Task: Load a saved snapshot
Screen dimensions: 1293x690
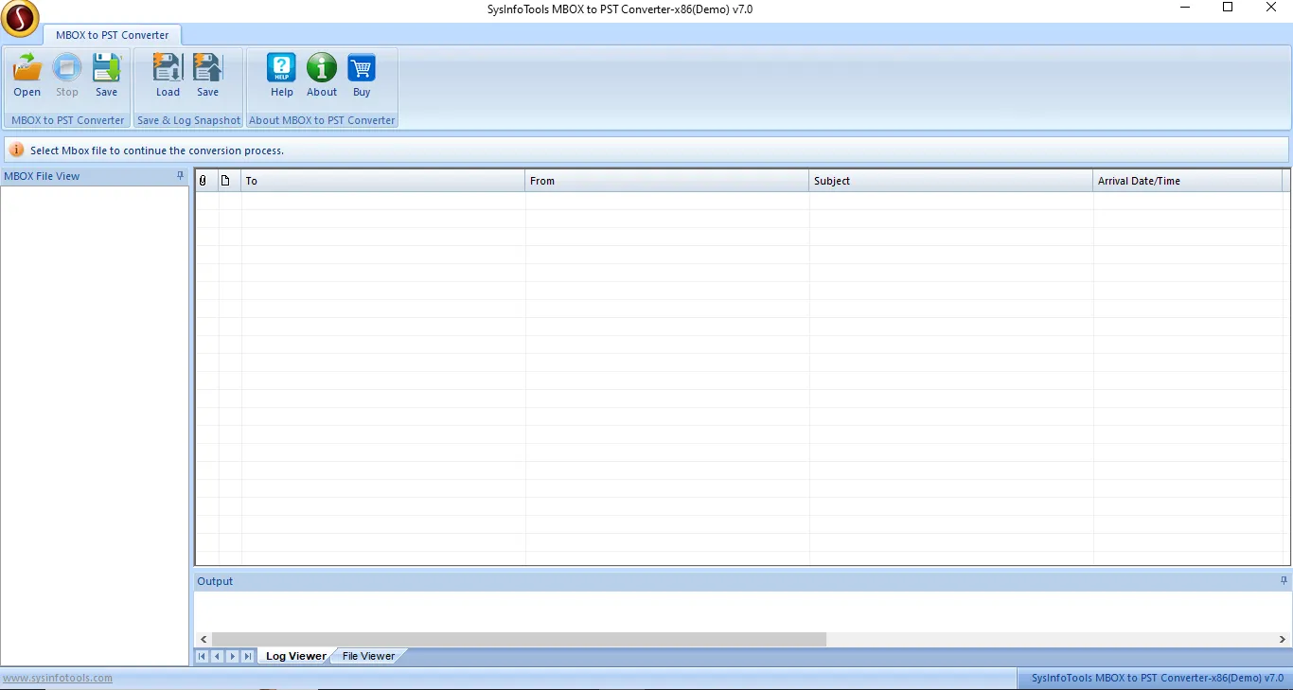Action: (168, 76)
